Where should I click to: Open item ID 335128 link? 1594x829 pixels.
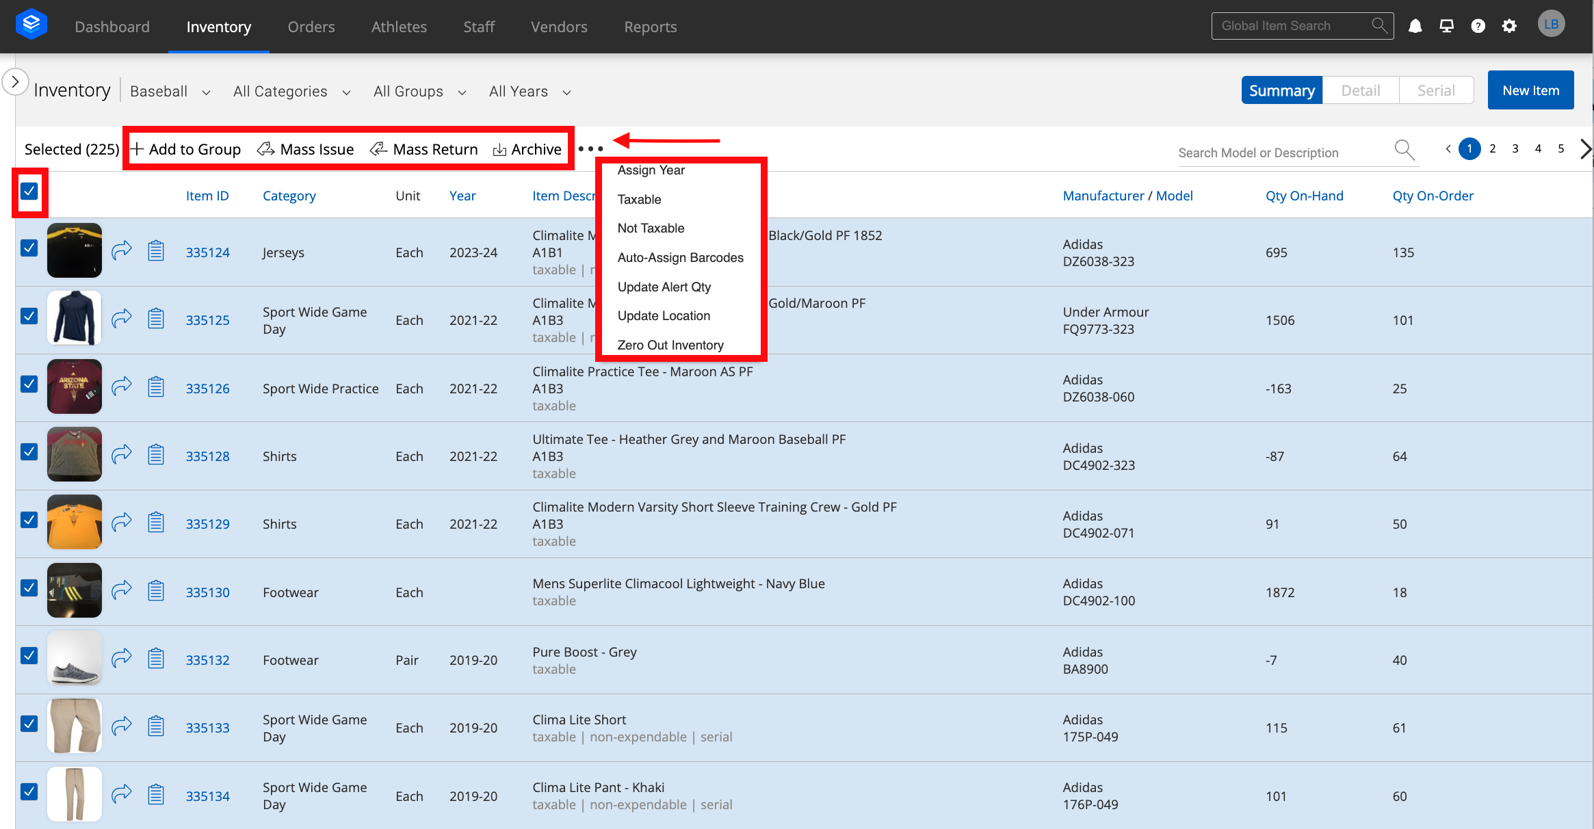(208, 456)
